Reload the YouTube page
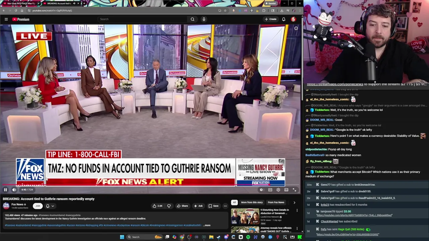This screenshot has height=241, width=429. [16, 10]
